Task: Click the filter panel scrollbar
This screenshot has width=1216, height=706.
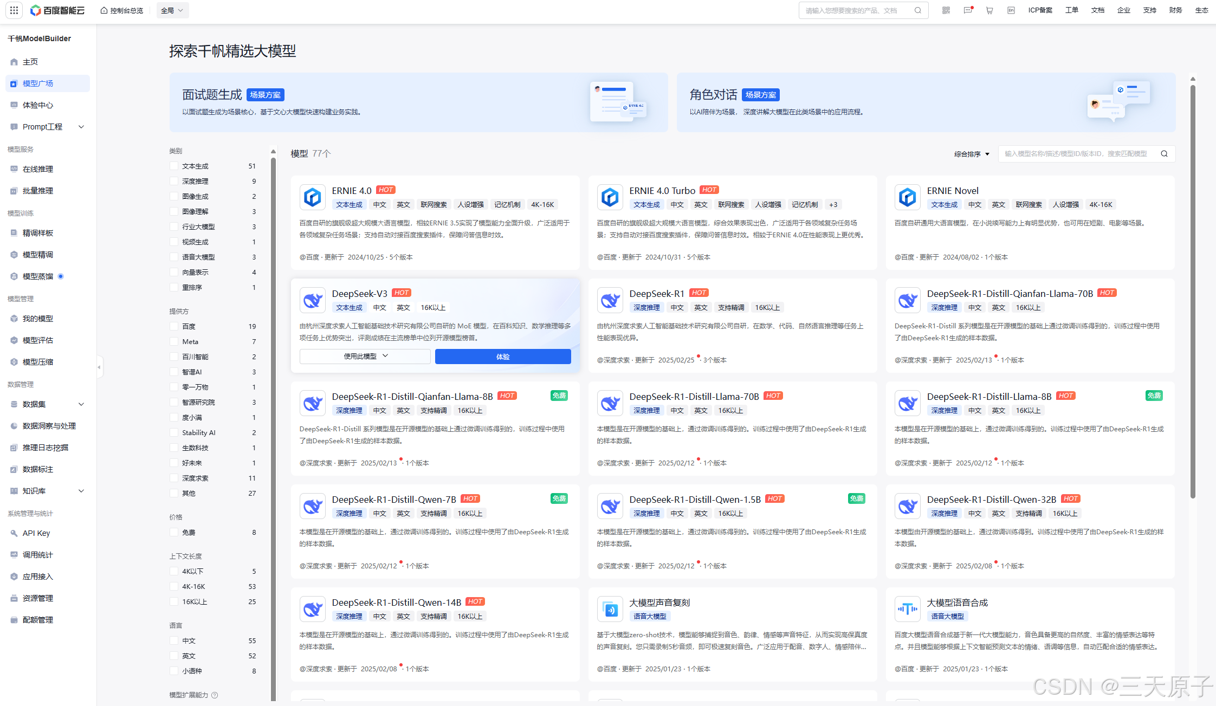Action: (273, 428)
